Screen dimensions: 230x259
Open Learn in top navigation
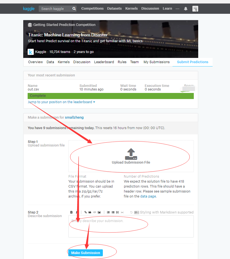tap(167, 9)
